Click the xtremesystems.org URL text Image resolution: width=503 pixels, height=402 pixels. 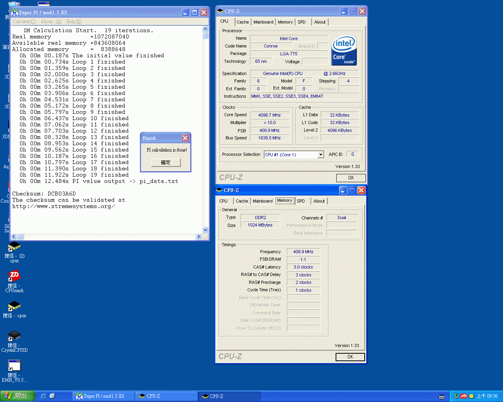coord(63,206)
